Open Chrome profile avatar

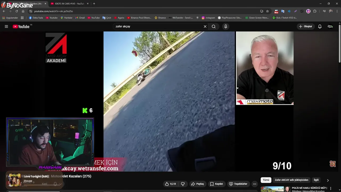pyautogui.click(x=331, y=11)
